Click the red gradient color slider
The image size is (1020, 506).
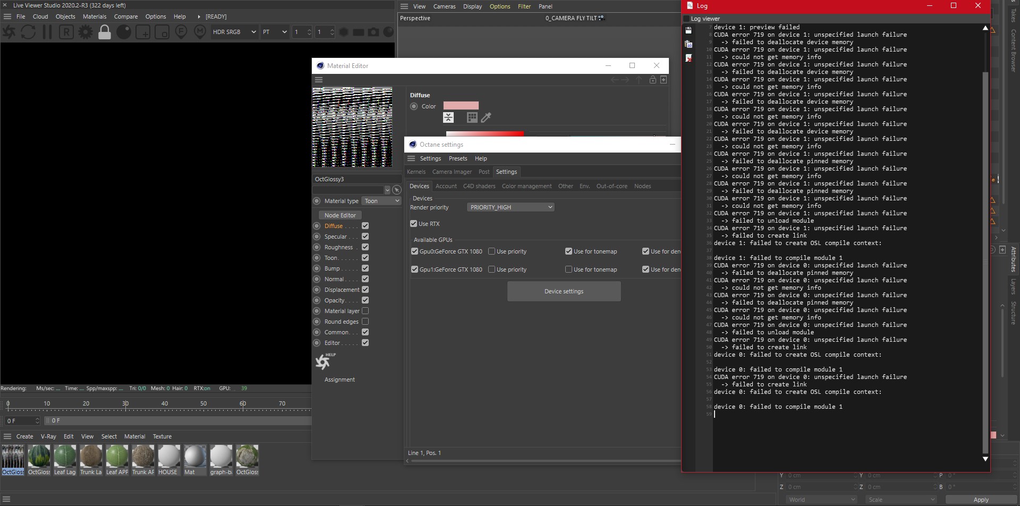tap(485, 133)
